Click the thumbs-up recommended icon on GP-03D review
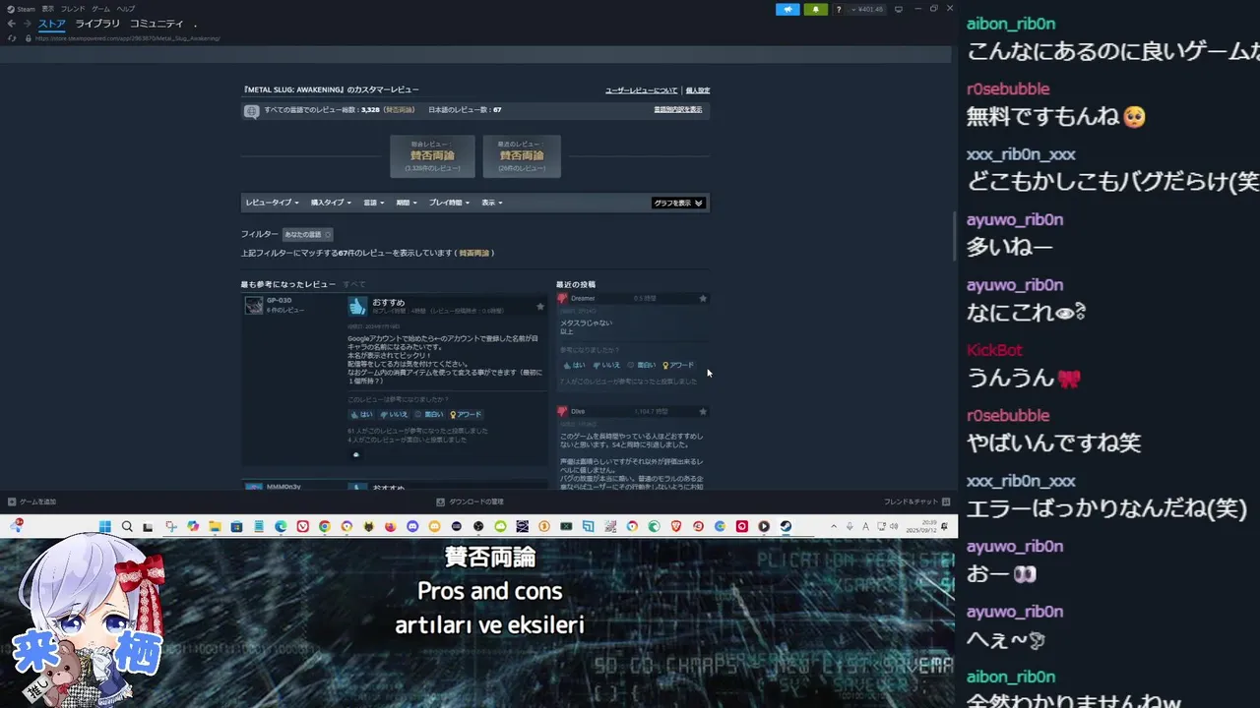1260x708 pixels. 357,306
